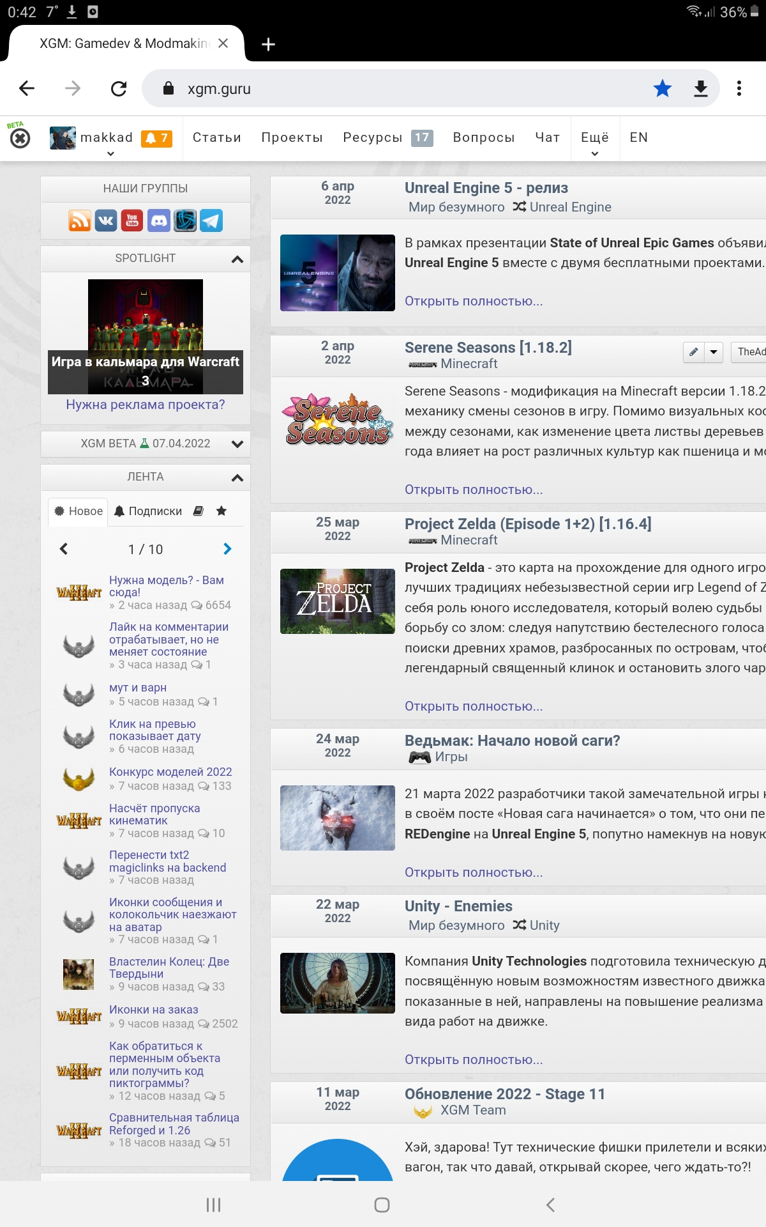
Task: Open Minecraft category under Serene Seasons
Action: tap(469, 364)
